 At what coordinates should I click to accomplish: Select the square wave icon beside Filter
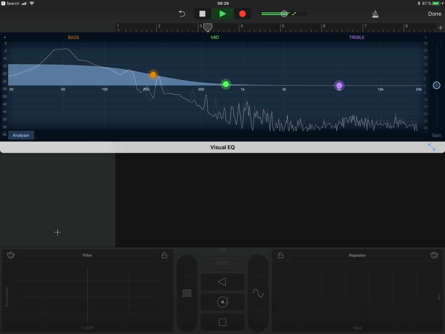187,293
